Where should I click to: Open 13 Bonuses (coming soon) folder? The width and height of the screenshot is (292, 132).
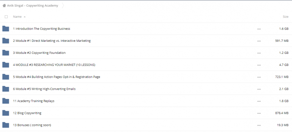32,125
